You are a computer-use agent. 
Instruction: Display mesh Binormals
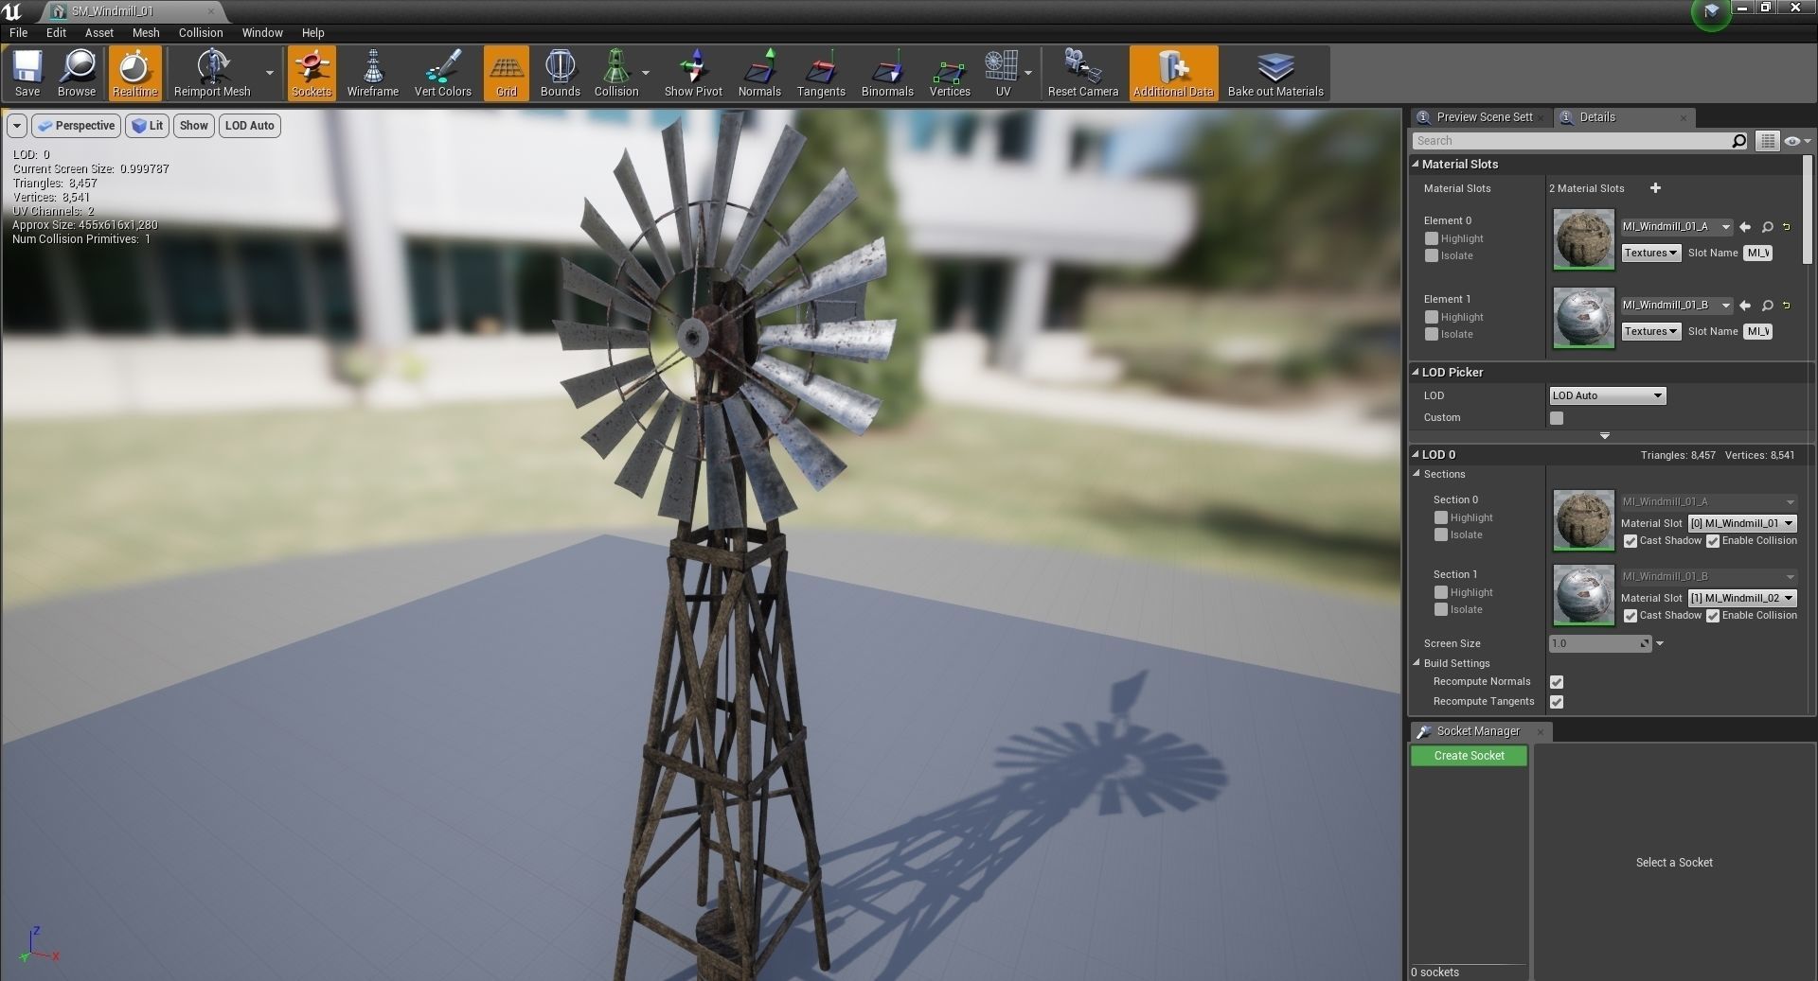click(887, 73)
